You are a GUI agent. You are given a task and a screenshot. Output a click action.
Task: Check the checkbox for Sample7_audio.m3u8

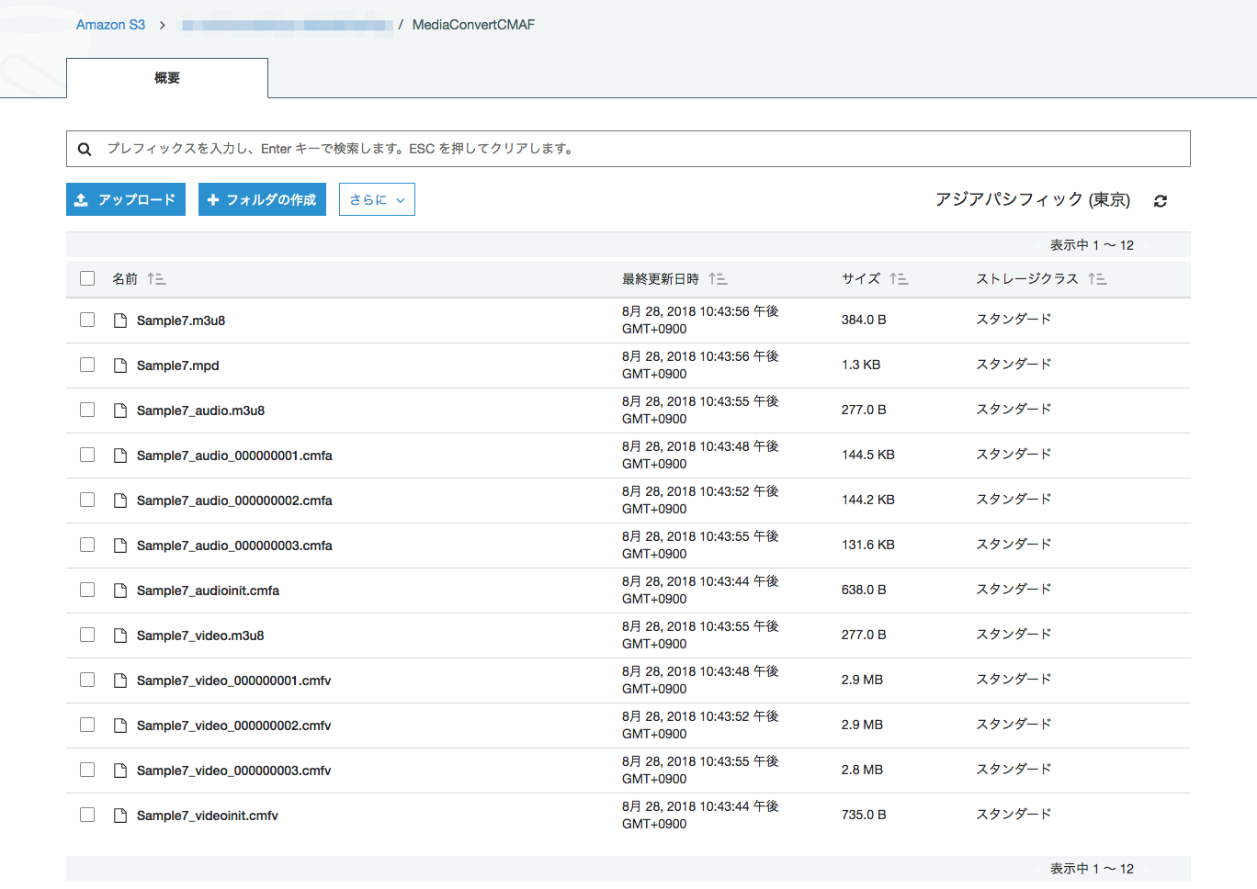tap(86, 409)
